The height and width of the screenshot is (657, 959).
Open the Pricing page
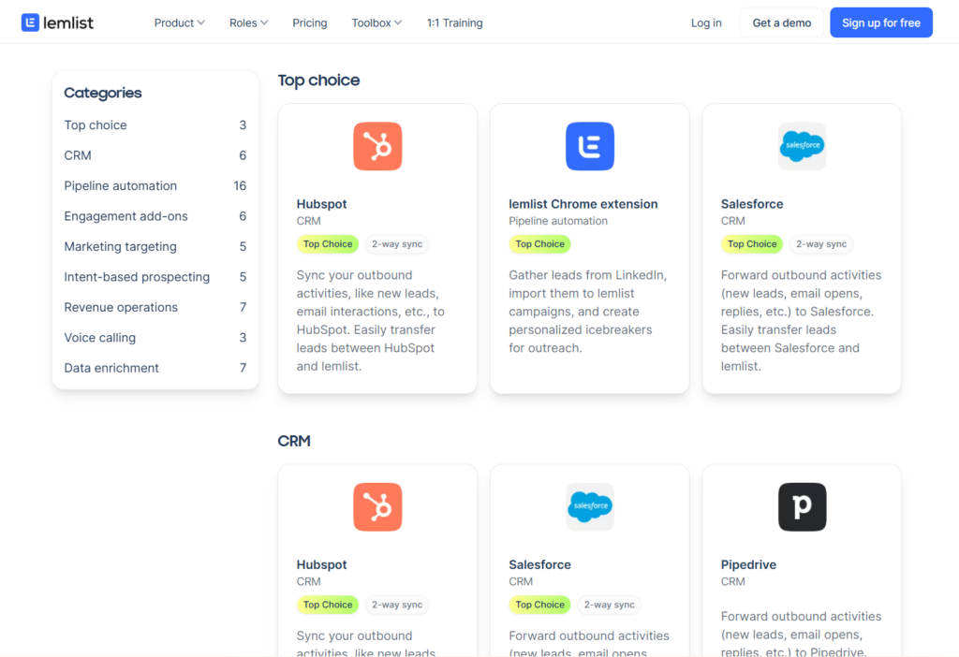(x=309, y=22)
